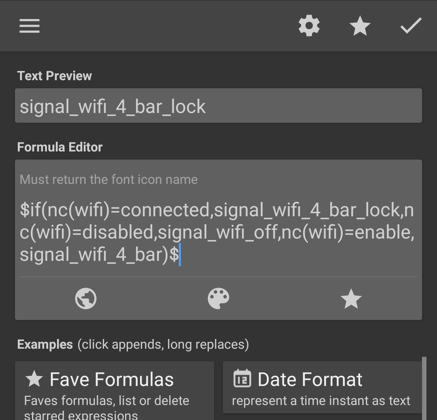Open the color palette icon
The height and width of the screenshot is (420, 437).
(x=218, y=299)
